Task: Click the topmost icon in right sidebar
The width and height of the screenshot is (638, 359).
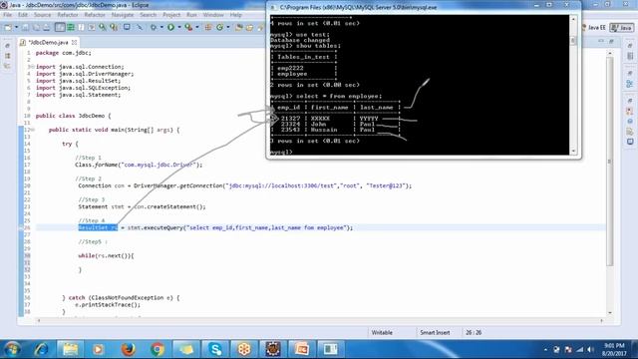Action: pyautogui.click(x=630, y=46)
